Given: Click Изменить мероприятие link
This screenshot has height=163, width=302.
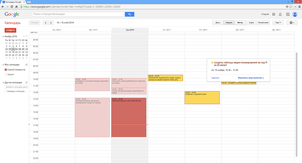Looking at the screenshot, I should pos(251,78).
